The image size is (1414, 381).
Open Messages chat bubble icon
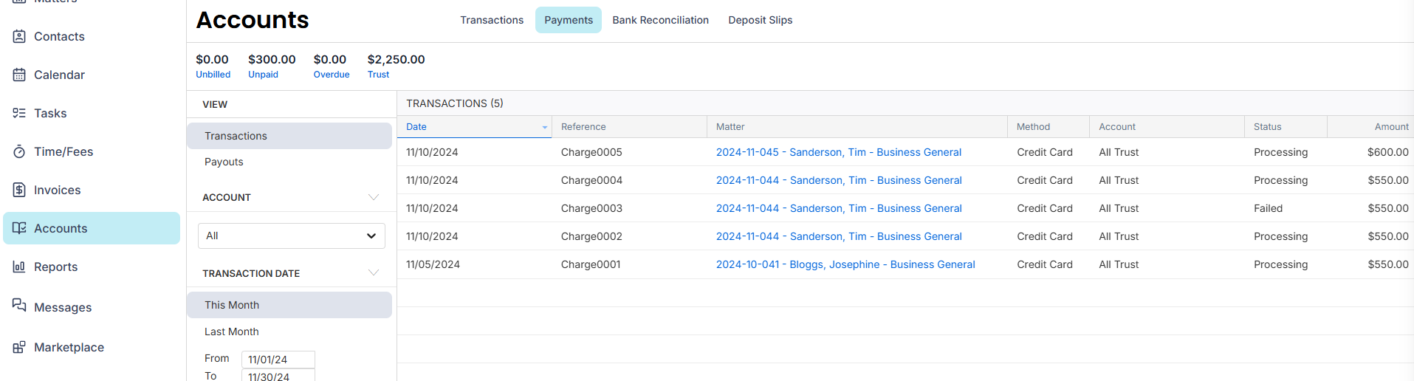coord(19,306)
